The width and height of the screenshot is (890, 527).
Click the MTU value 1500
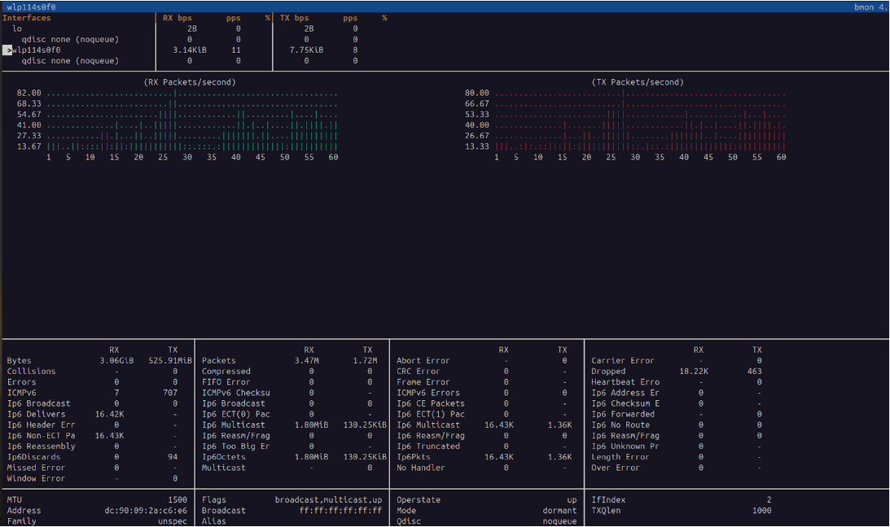click(x=178, y=500)
